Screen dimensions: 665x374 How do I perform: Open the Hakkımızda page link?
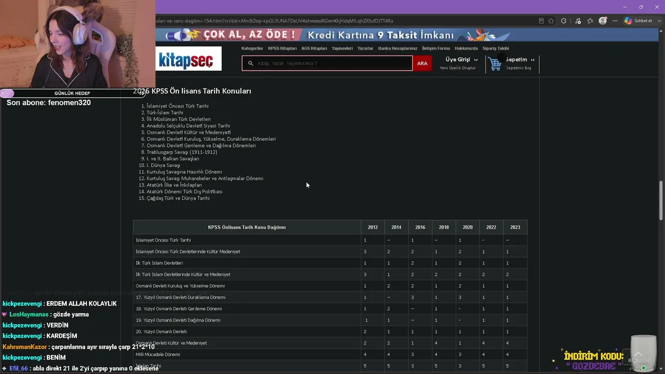click(466, 48)
